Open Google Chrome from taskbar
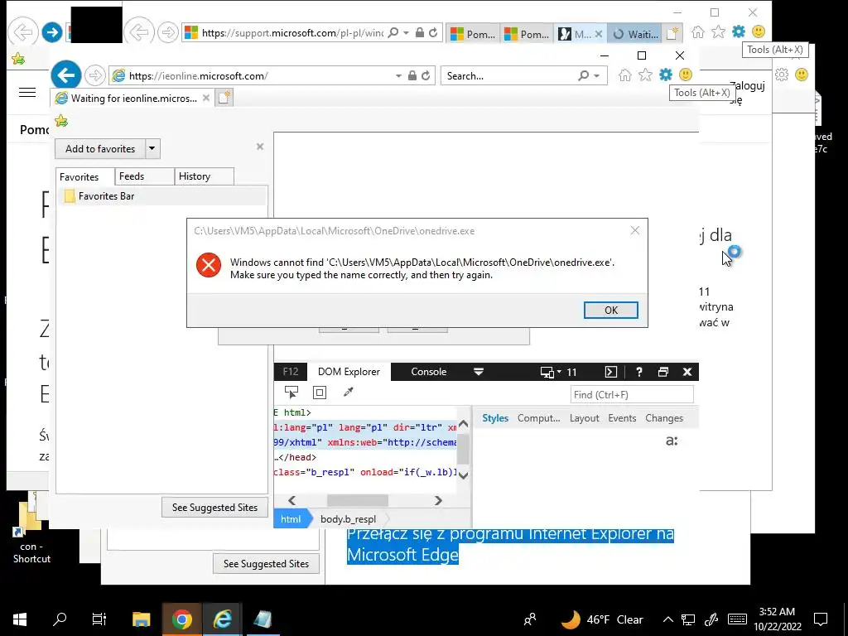This screenshot has width=848, height=636. [x=181, y=619]
